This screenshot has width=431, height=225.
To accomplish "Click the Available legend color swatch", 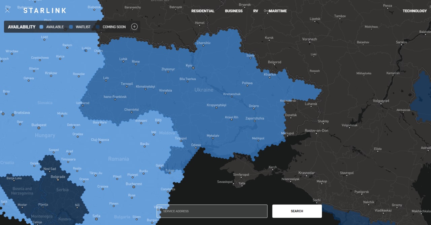I will 41,27.
